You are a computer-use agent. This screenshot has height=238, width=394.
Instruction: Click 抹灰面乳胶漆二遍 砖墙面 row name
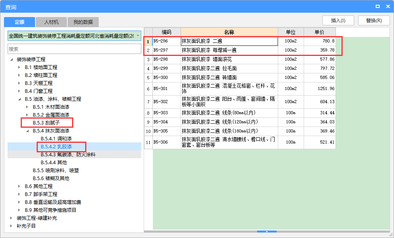229,78
